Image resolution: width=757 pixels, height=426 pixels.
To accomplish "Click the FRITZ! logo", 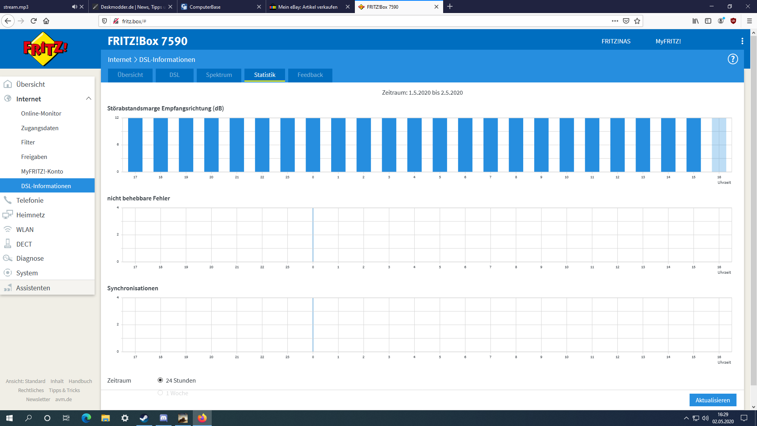I will click(45, 49).
